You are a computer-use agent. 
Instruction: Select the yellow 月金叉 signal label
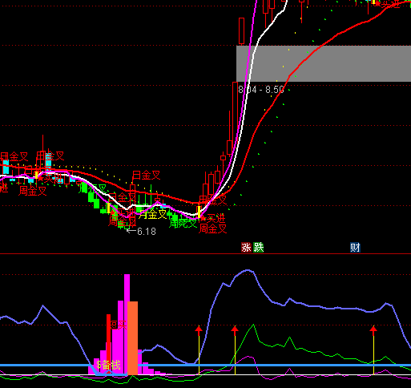point(153,214)
